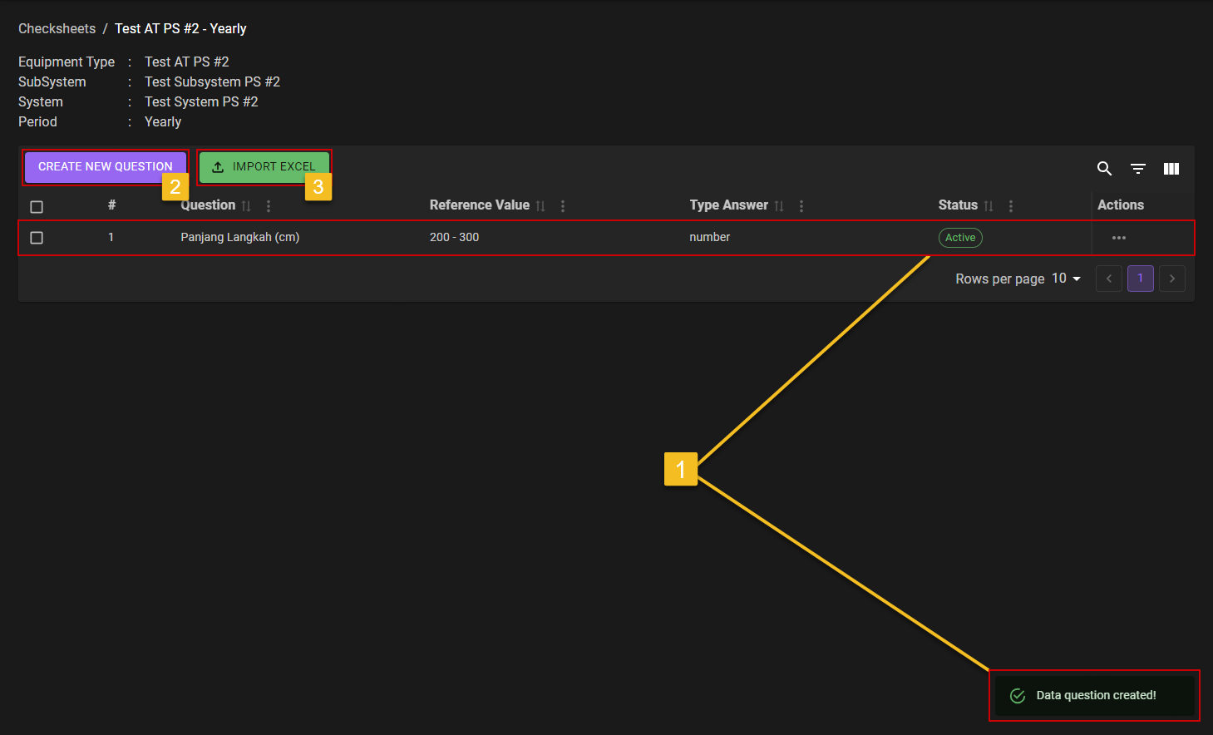Sort by Question column arrows
This screenshot has width=1213, height=735.
(x=246, y=206)
